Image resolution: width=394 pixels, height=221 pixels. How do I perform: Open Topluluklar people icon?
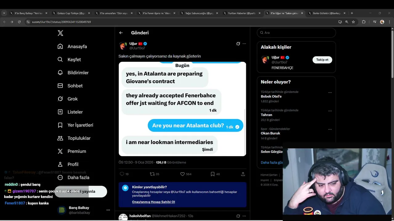(60, 138)
